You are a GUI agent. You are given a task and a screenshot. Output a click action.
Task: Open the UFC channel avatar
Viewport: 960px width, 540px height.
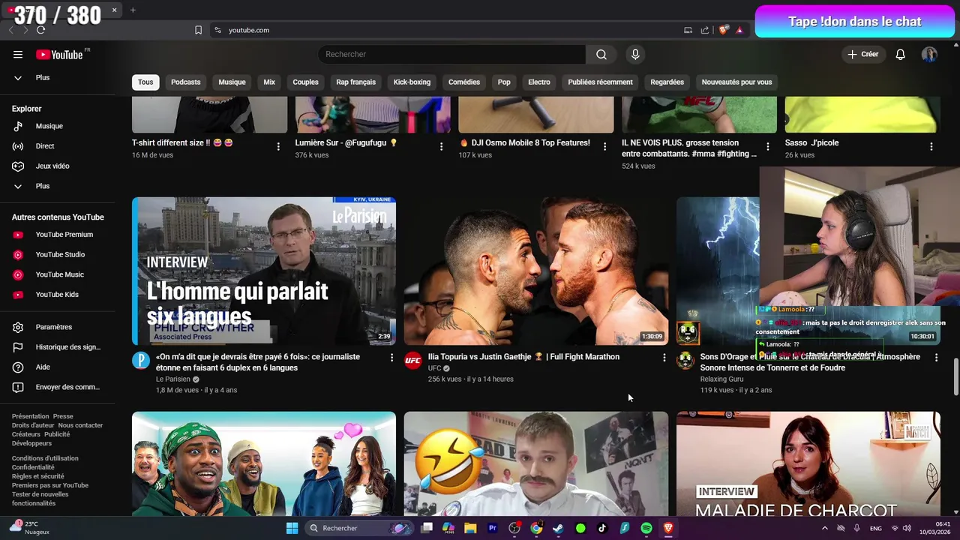413,361
